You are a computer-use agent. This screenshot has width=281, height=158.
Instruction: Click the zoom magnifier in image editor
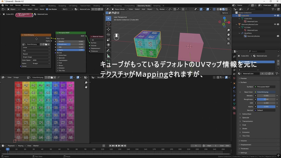tap(86, 83)
